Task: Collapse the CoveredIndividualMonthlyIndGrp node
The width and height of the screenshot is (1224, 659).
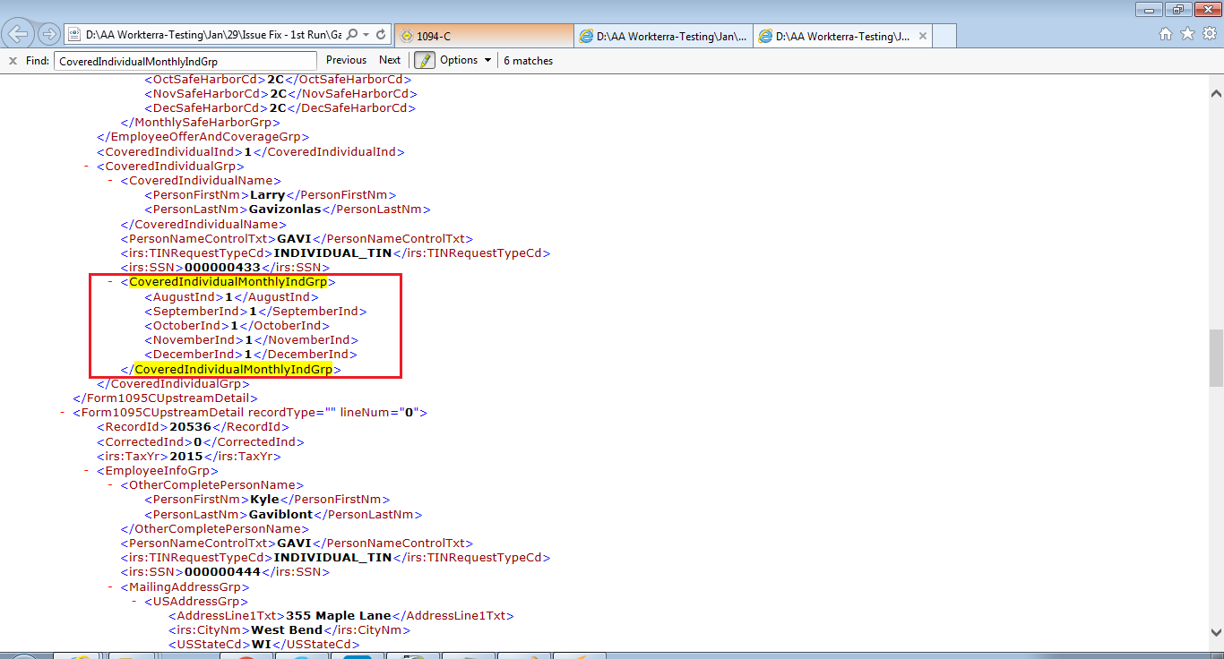Action: (111, 282)
